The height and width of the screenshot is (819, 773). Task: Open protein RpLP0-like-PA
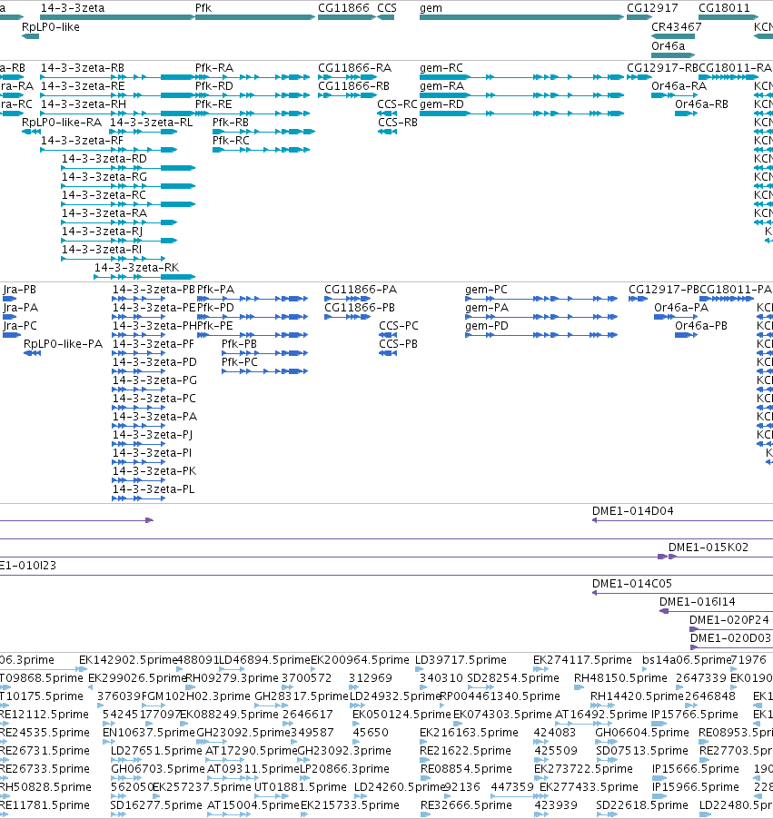63,344
